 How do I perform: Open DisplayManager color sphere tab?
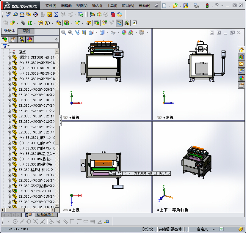[x=30, y=39]
